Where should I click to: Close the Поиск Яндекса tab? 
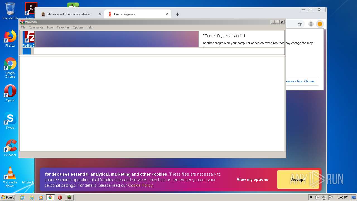click(167, 14)
